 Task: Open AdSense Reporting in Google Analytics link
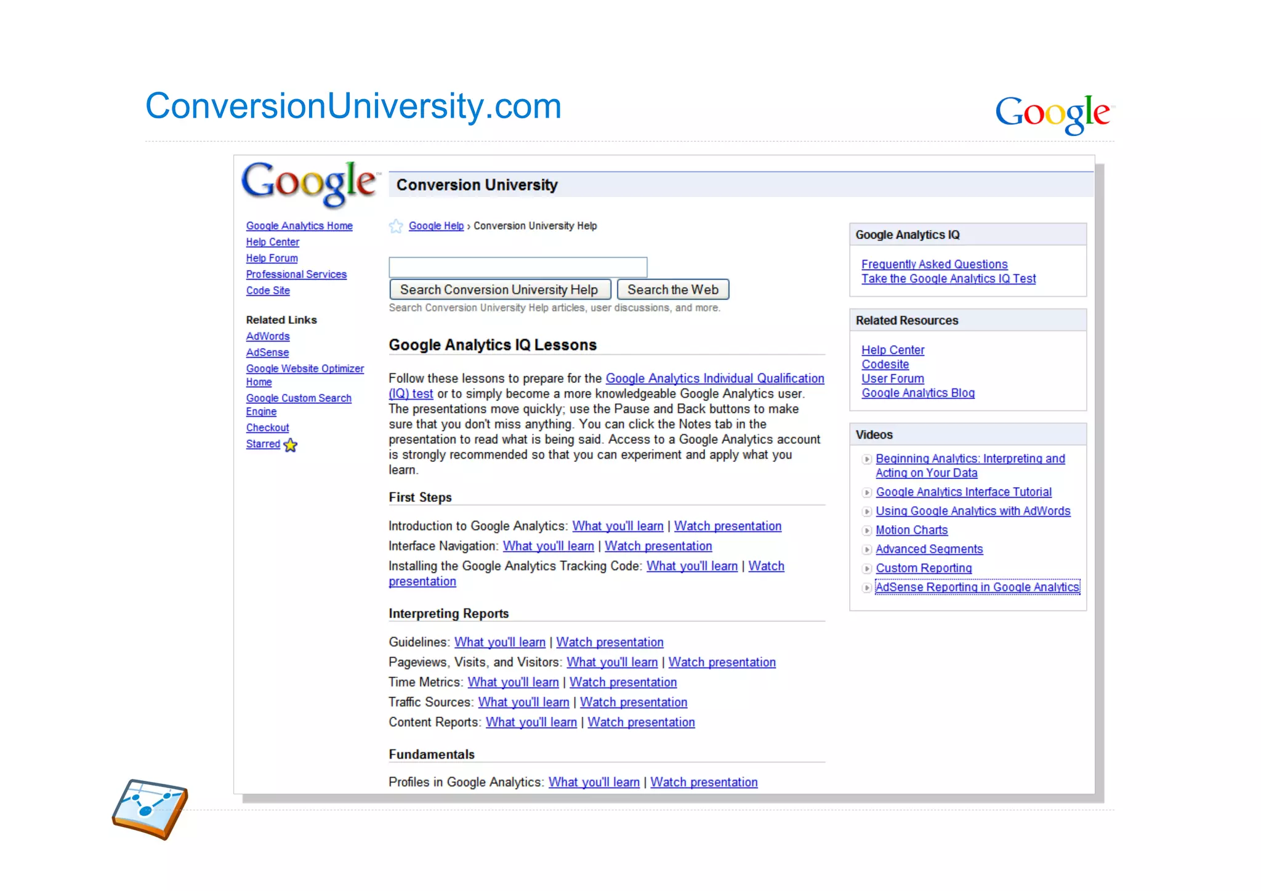pyautogui.click(x=977, y=587)
